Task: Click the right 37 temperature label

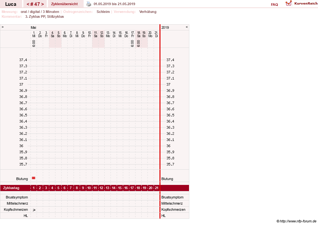Action: tap(168, 84)
